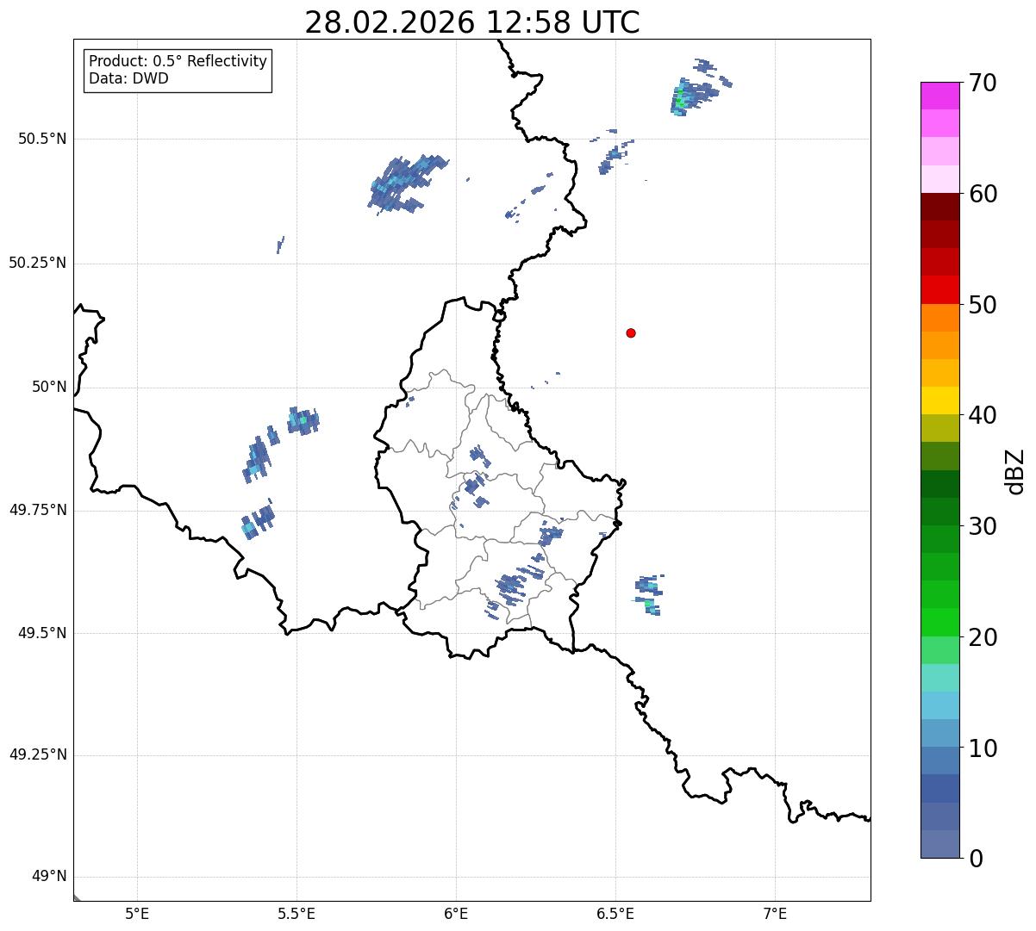Click the longitude label 7°E
The image size is (1036, 931).
pos(775,913)
